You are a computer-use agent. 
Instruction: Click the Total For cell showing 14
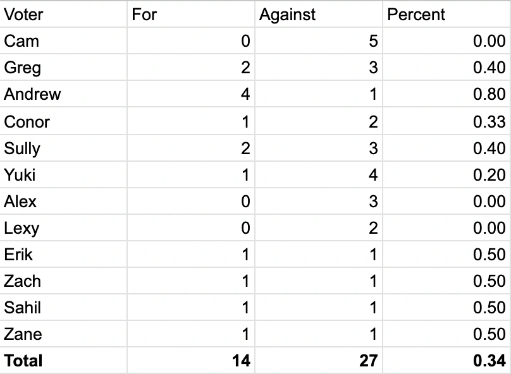190,361
